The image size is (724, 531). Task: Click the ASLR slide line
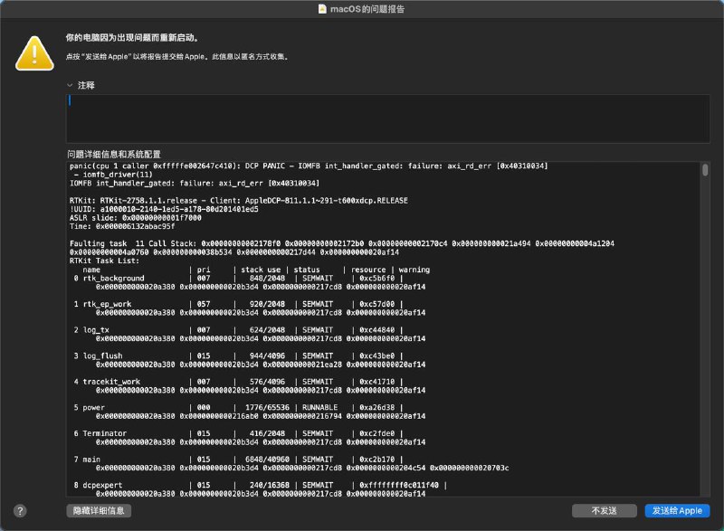click(x=135, y=218)
